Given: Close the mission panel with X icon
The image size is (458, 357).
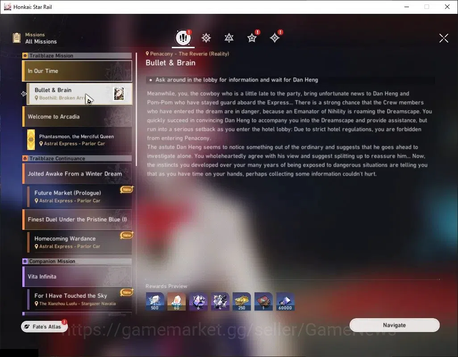Looking at the screenshot, I should 444,38.
